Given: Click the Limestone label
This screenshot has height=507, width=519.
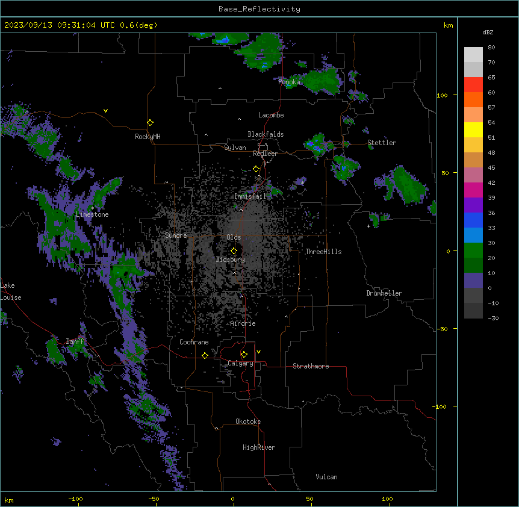Looking at the screenshot, I should tap(92, 214).
